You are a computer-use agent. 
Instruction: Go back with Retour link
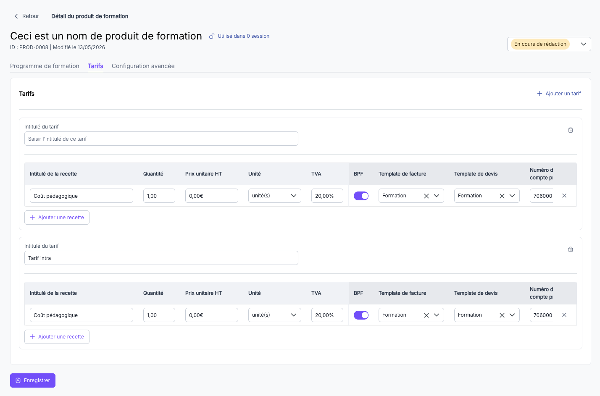pyautogui.click(x=26, y=16)
